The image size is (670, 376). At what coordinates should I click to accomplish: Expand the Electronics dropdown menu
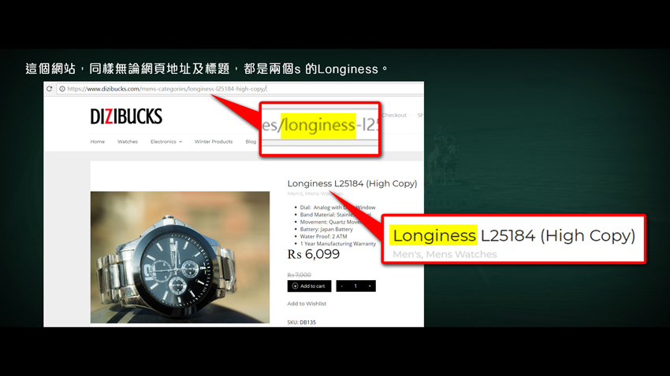pyautogui.click(x=166, y=142)
